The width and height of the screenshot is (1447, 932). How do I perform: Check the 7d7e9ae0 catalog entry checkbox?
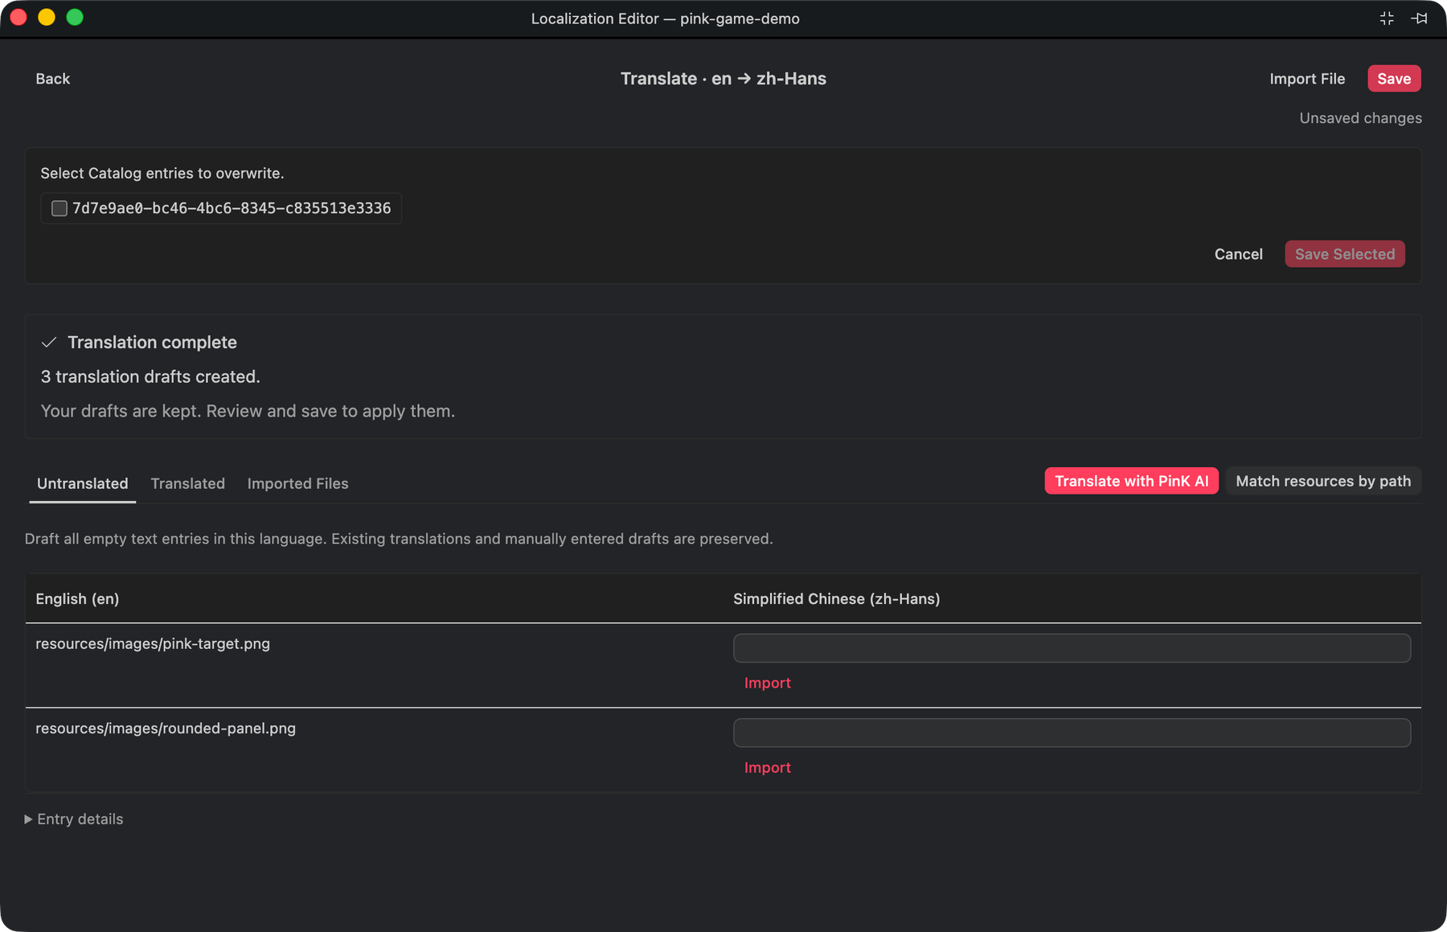59,208
